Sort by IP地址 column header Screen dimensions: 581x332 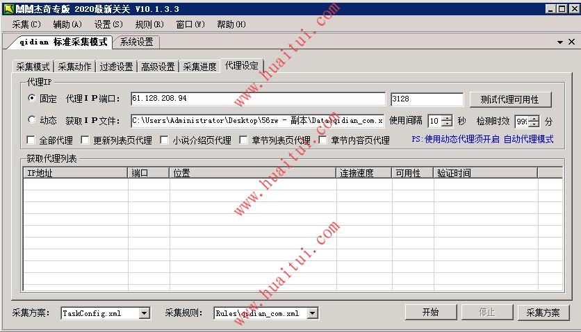pyautogui.click(x=76, y=173)
